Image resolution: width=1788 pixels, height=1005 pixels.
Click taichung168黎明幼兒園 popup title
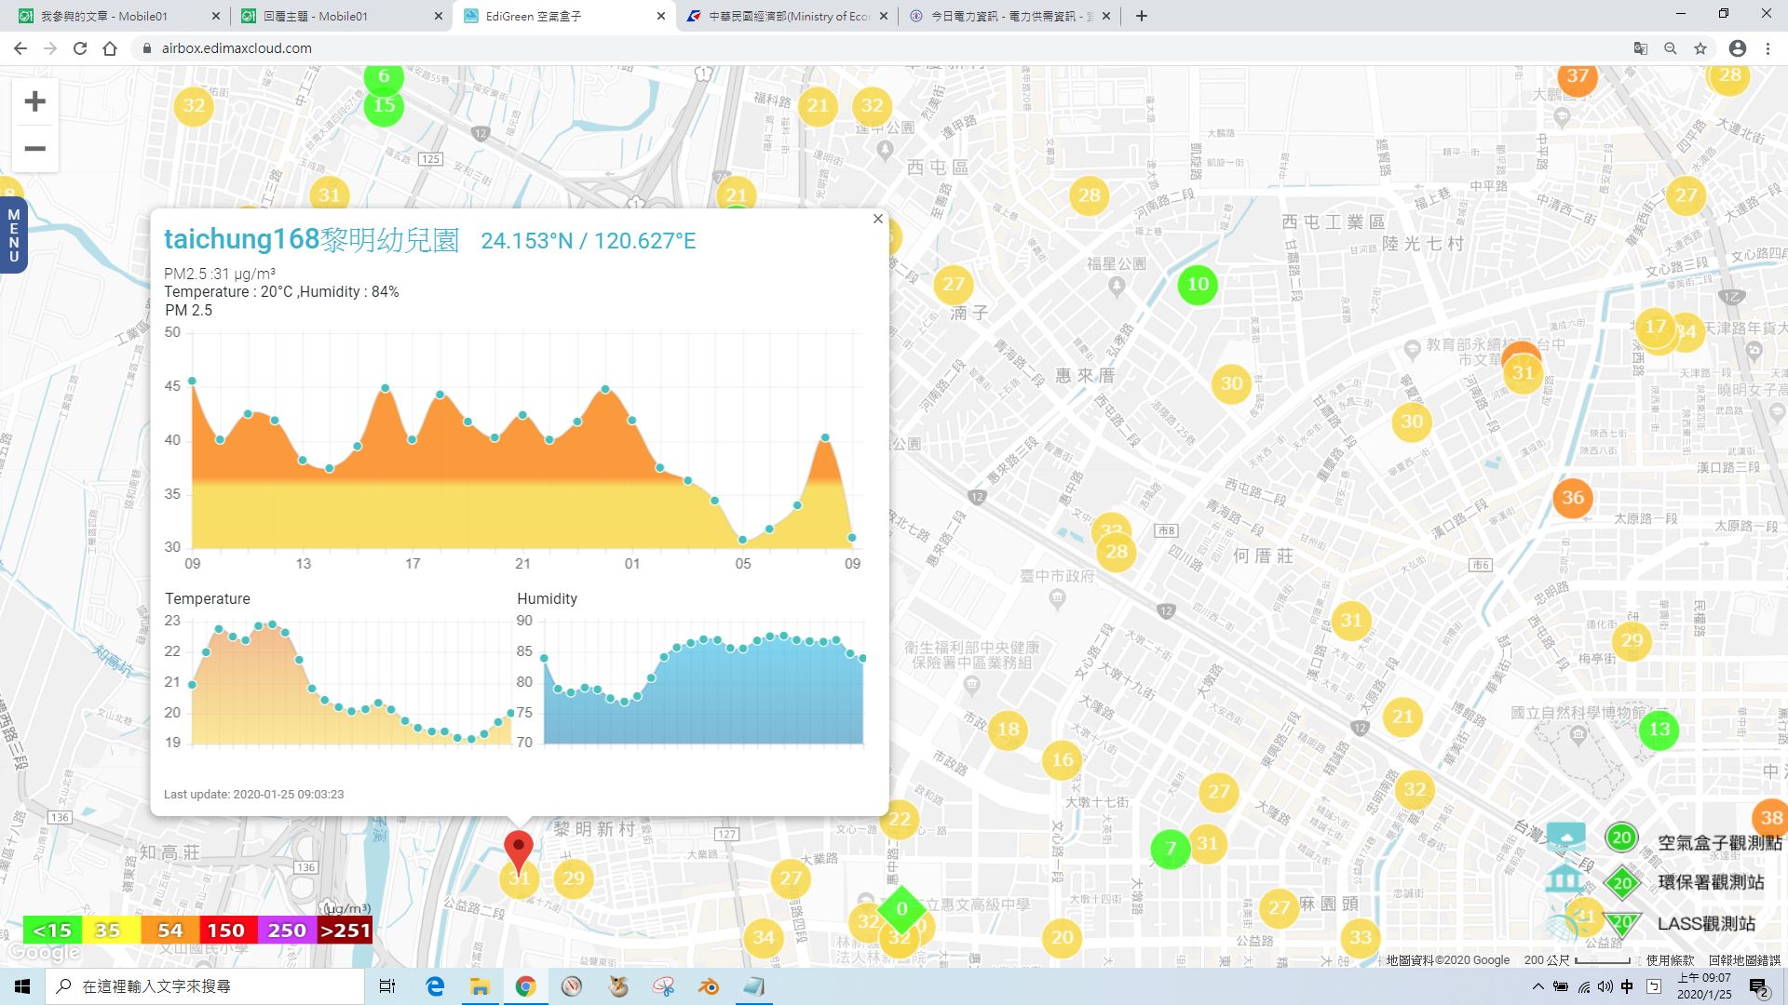coord(312,239)
